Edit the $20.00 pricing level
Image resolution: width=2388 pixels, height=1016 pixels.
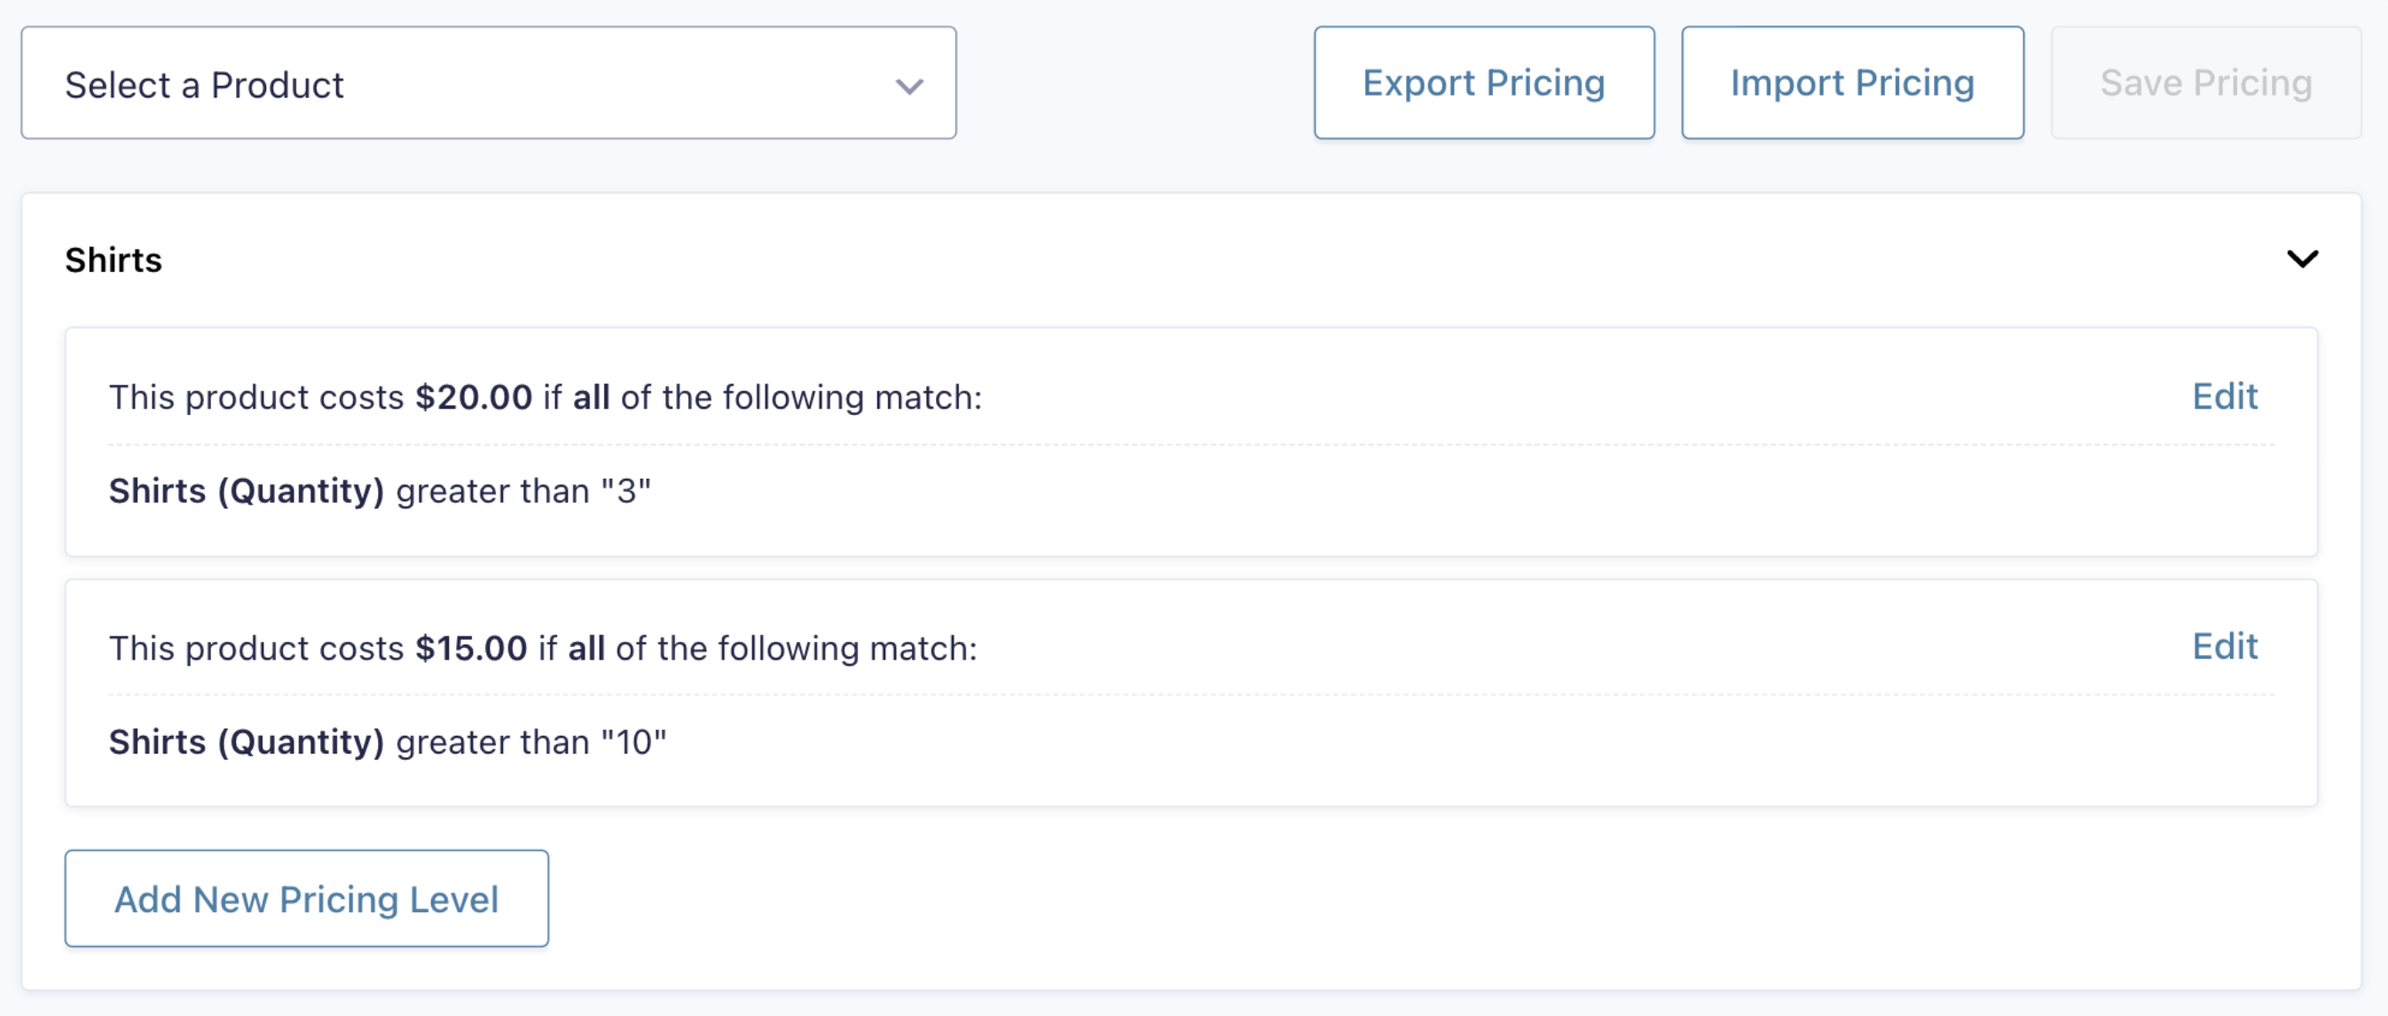2224,396
